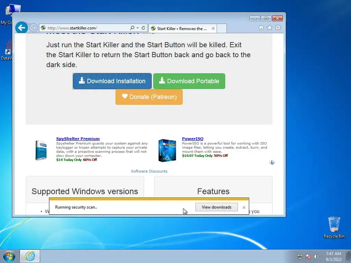Click Download Installation button
This screenshot has width=351, height=263.
[112, 81]
